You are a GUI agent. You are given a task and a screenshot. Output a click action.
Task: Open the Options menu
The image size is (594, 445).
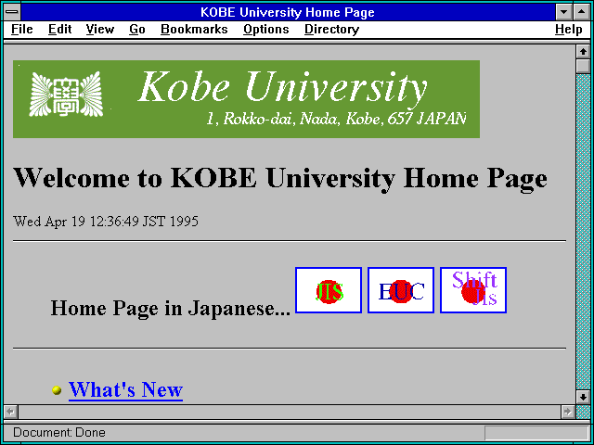tap(266, 30)
